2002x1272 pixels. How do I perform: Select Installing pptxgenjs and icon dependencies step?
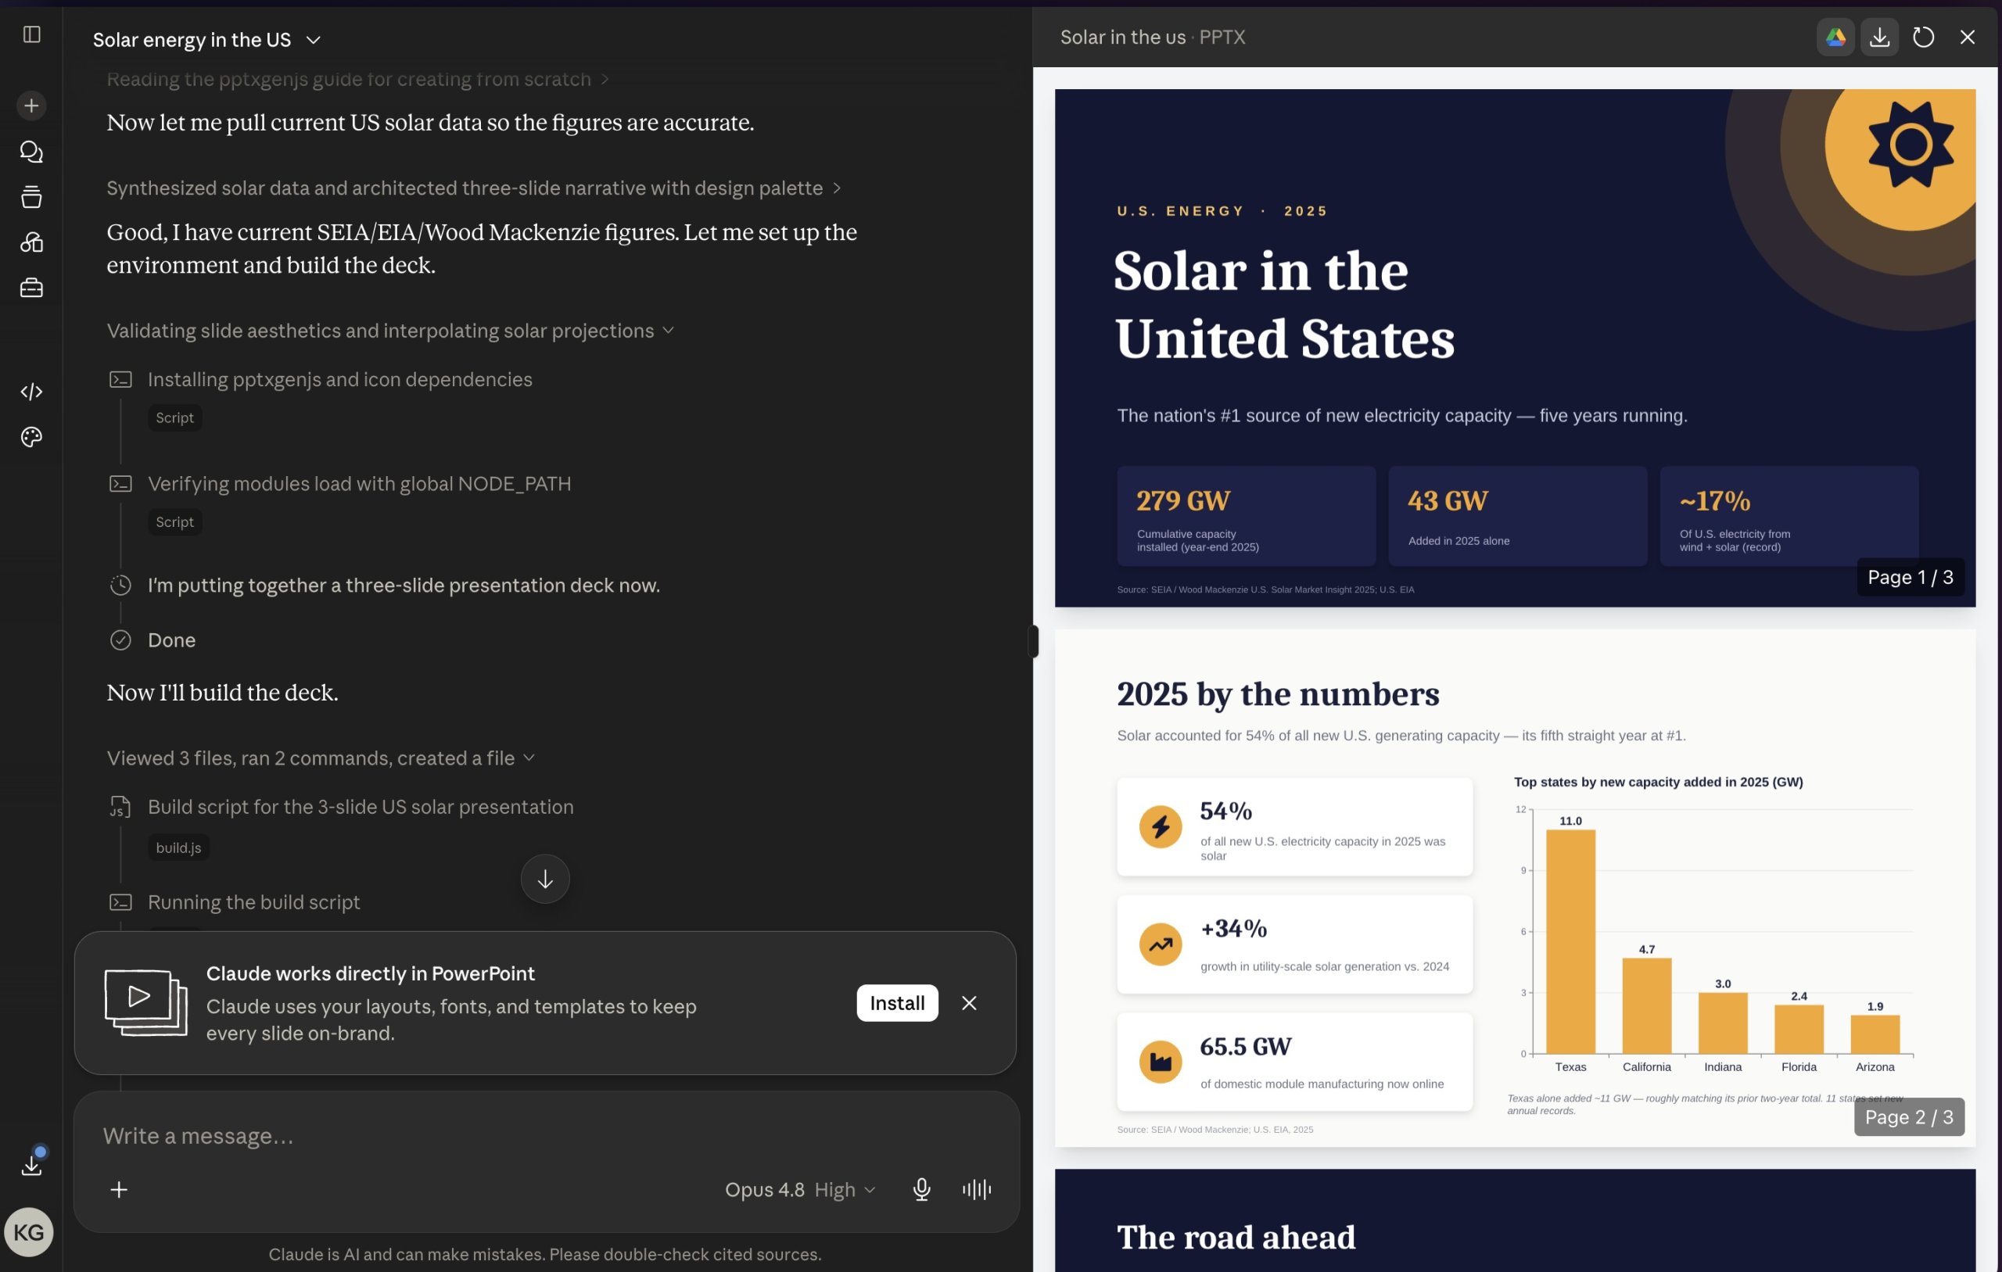point(339,380)
